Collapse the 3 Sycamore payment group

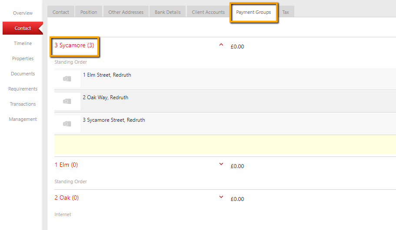pos(221,45)
